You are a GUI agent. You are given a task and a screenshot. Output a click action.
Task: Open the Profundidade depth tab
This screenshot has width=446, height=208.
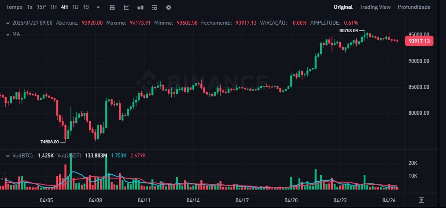coord(414,7)
